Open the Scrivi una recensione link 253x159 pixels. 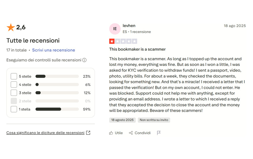pyautogui.click(x=53, y=50)
